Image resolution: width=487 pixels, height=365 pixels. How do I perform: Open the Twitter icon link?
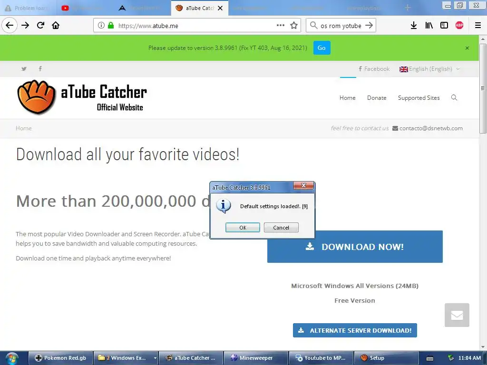tap(24, 69)
